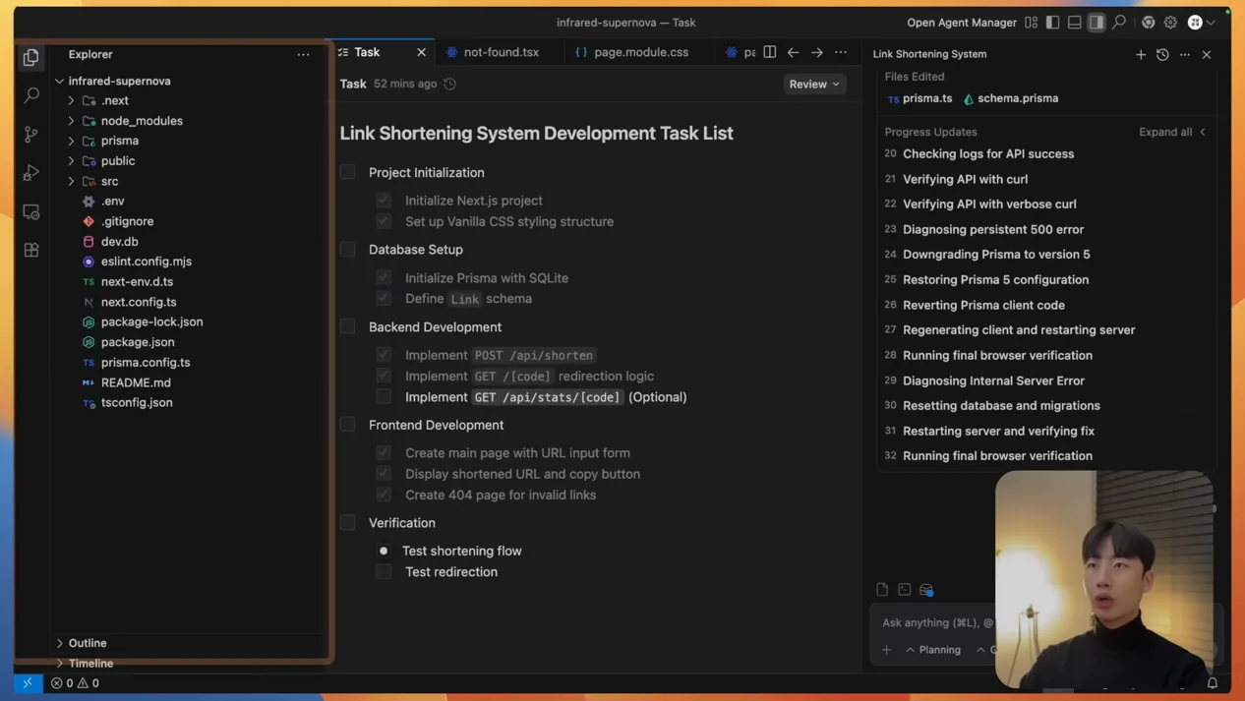Go back with the left arrow
The image size is (1245, 701).
(794, 52)
